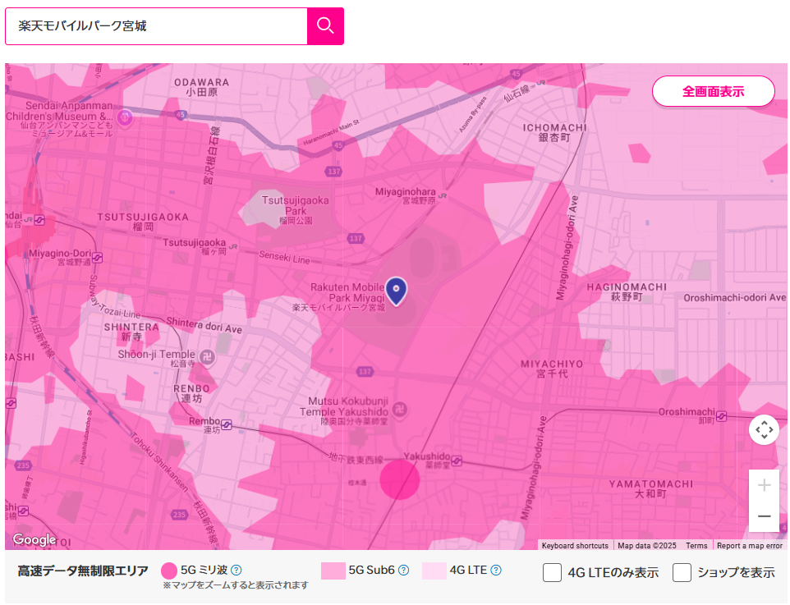Viewport: 790px width, 605px height.
Task: Click the 4G LTE legend color swatch
Action: 434,571
